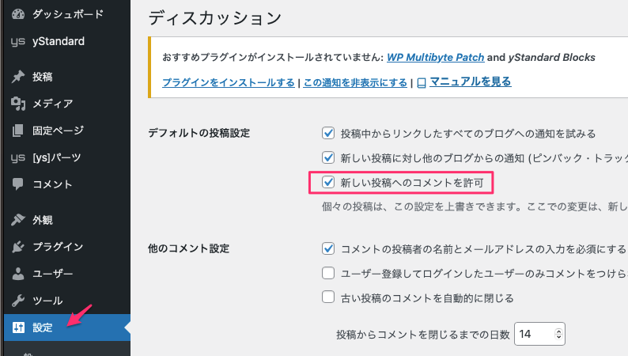This screenshot has height=356, width=628.
Task: Click the days-until-close number field
Action: pos(534,335)
